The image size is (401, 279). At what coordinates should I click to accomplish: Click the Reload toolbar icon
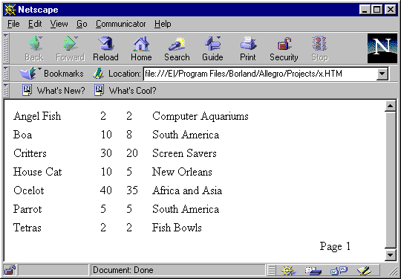pyautogui.click(x=105, y=48)
